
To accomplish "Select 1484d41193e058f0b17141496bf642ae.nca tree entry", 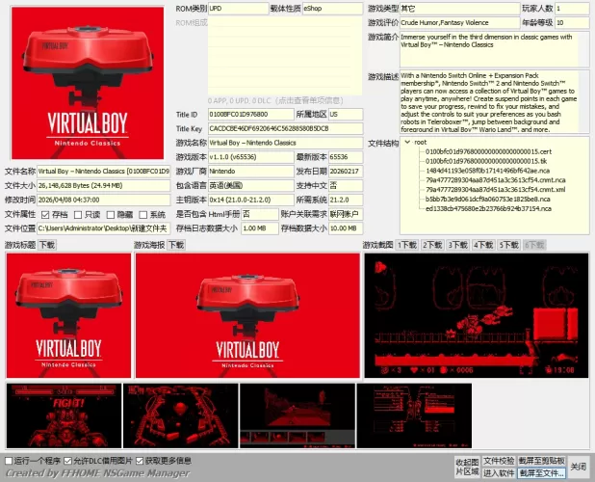I will [x=487, y=171].
